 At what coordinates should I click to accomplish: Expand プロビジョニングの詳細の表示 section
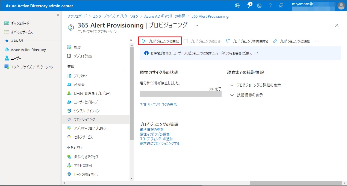(255, 85)
